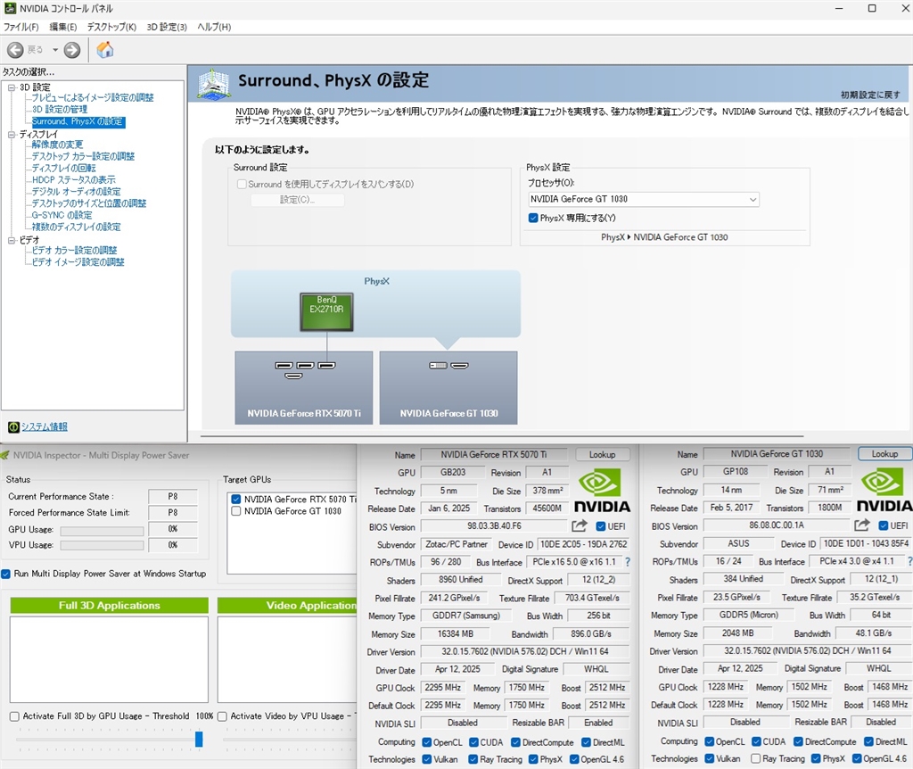Click the System Information icon
Image resolution: width=913 pixels, height=769 pixels.
pos(13,427)
